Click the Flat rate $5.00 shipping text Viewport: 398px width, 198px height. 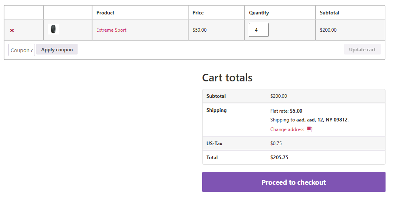click(x=286, y=111)
